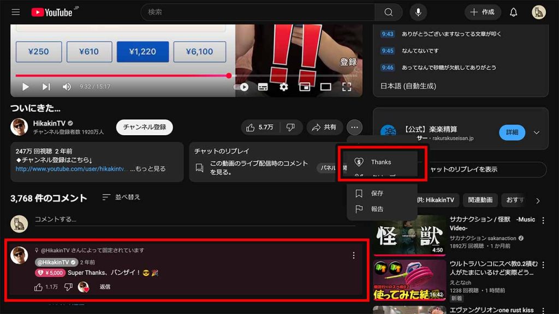Open the 作成 create button
Image resolution: width=559 pixels, height=314 pixels.
(483, 13)
